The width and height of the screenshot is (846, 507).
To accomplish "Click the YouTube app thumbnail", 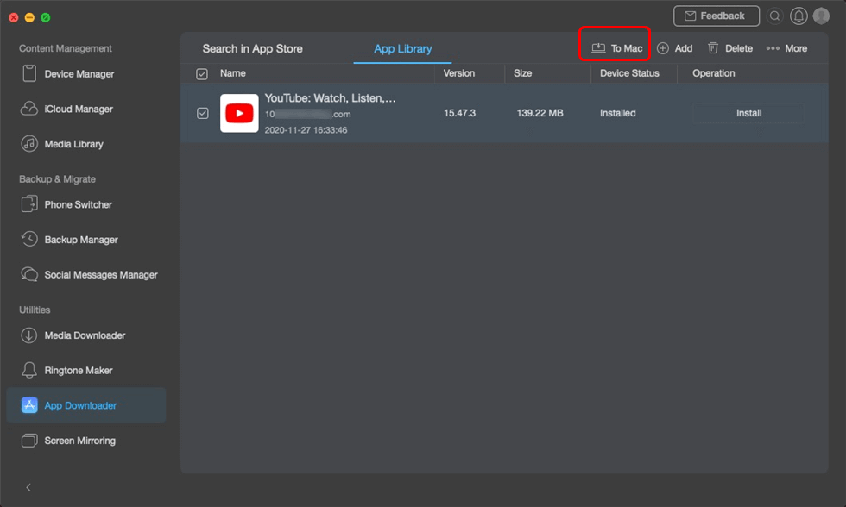I will pyautogui.click(x=239, y=113).
